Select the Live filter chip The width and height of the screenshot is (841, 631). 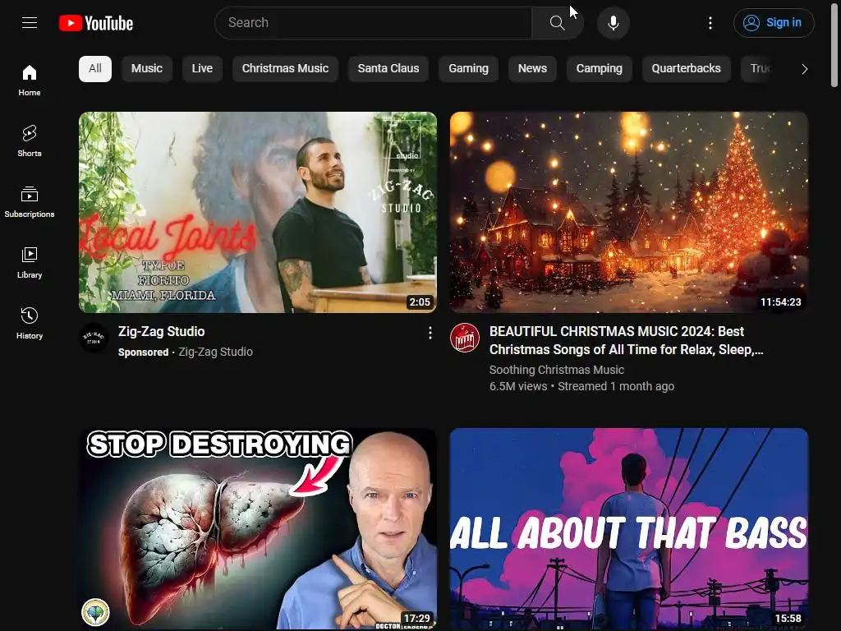(x=202, y=69)
